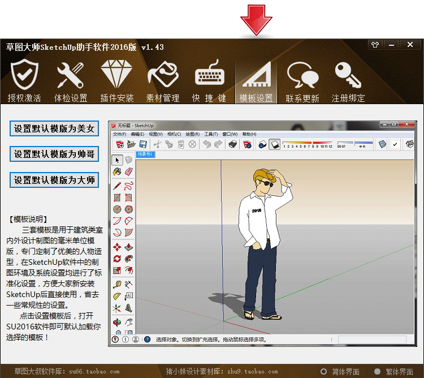Screen dimensions: 424x378
Task: Select the Scale tool
Action: pos(117,270)
